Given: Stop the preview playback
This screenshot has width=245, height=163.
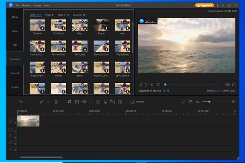Looking at the screenshot, I should pos(159,84).
